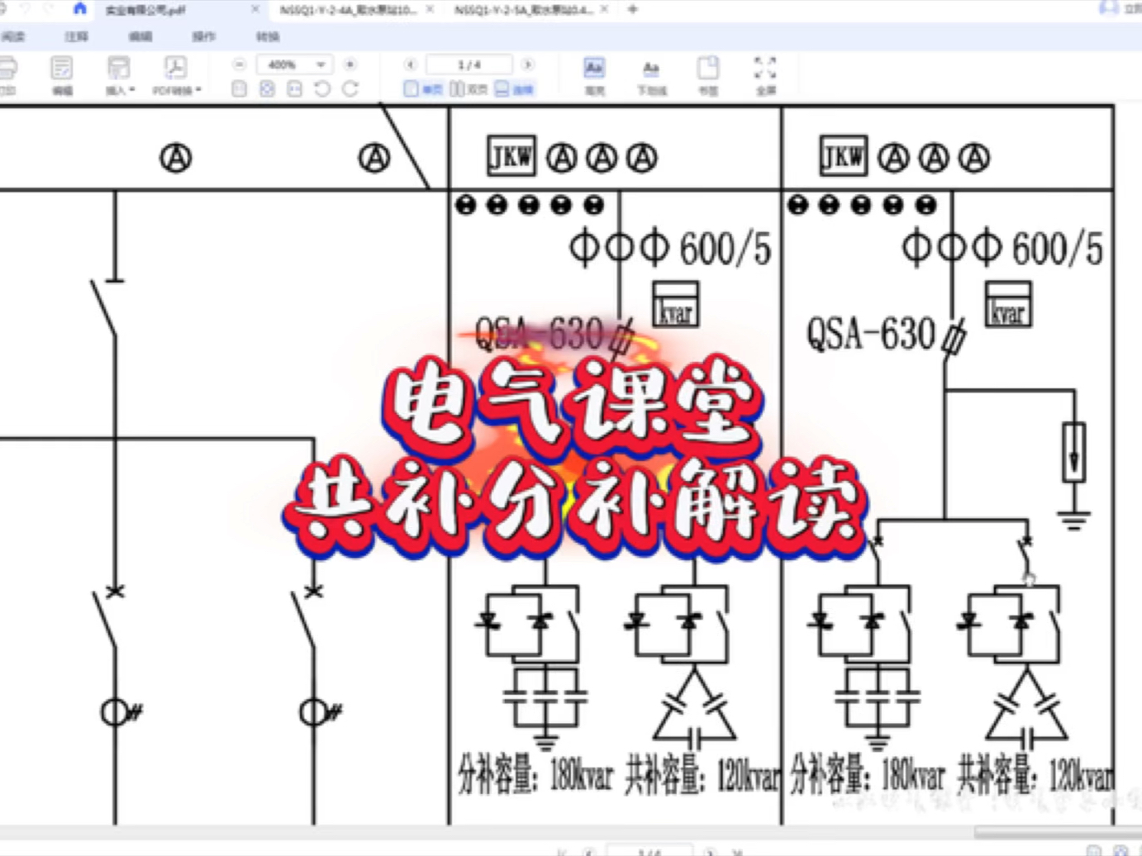Click the zoom in plus icon
Viewport: 1142px width, 856px height.
(350, 64)
